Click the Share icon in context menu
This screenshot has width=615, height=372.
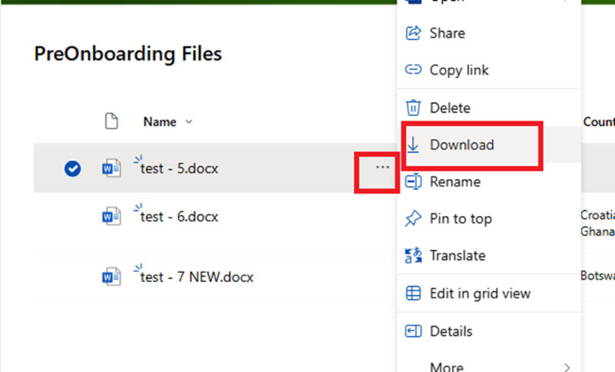pos(413,33)
